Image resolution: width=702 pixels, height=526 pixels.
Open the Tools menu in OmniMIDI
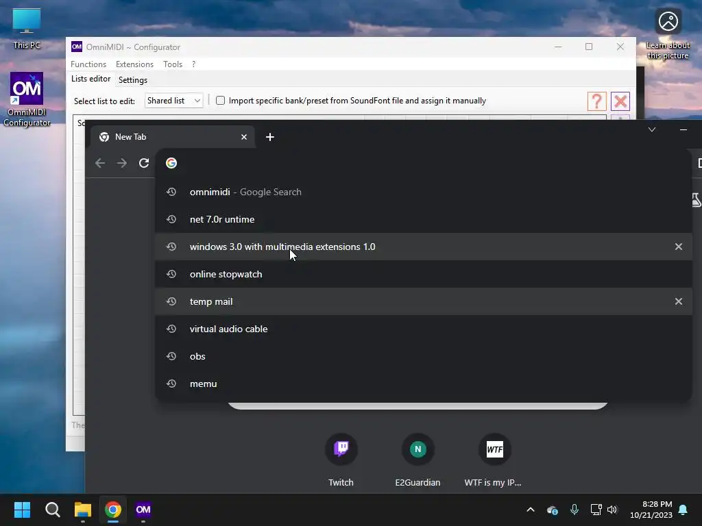(x=172, y=64)
